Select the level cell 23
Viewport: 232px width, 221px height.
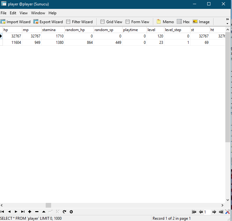pyautogui.click(x=156, y=43)
